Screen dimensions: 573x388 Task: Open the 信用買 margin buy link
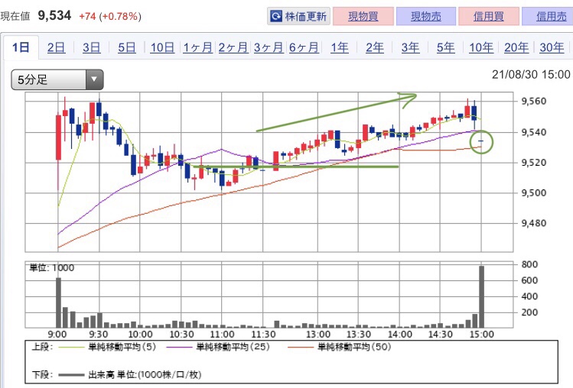(489, 16)
